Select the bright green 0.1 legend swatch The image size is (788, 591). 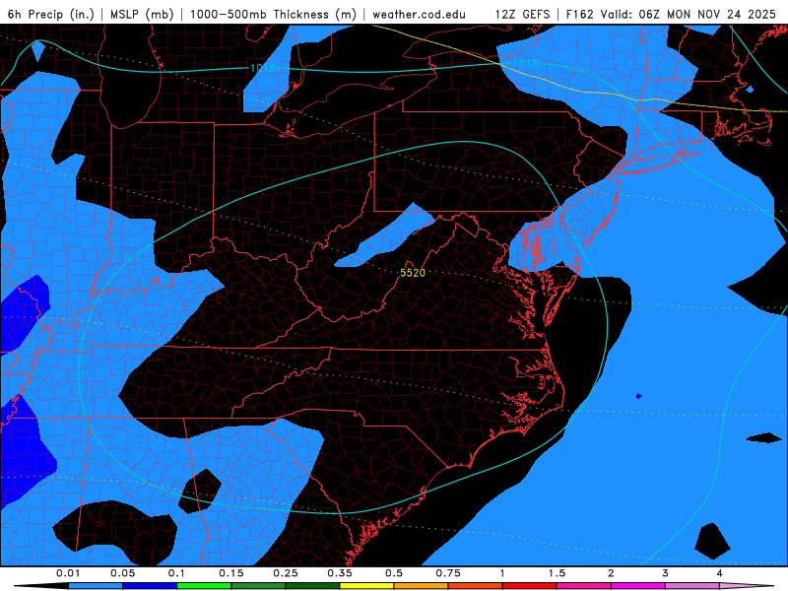[204, 586]
